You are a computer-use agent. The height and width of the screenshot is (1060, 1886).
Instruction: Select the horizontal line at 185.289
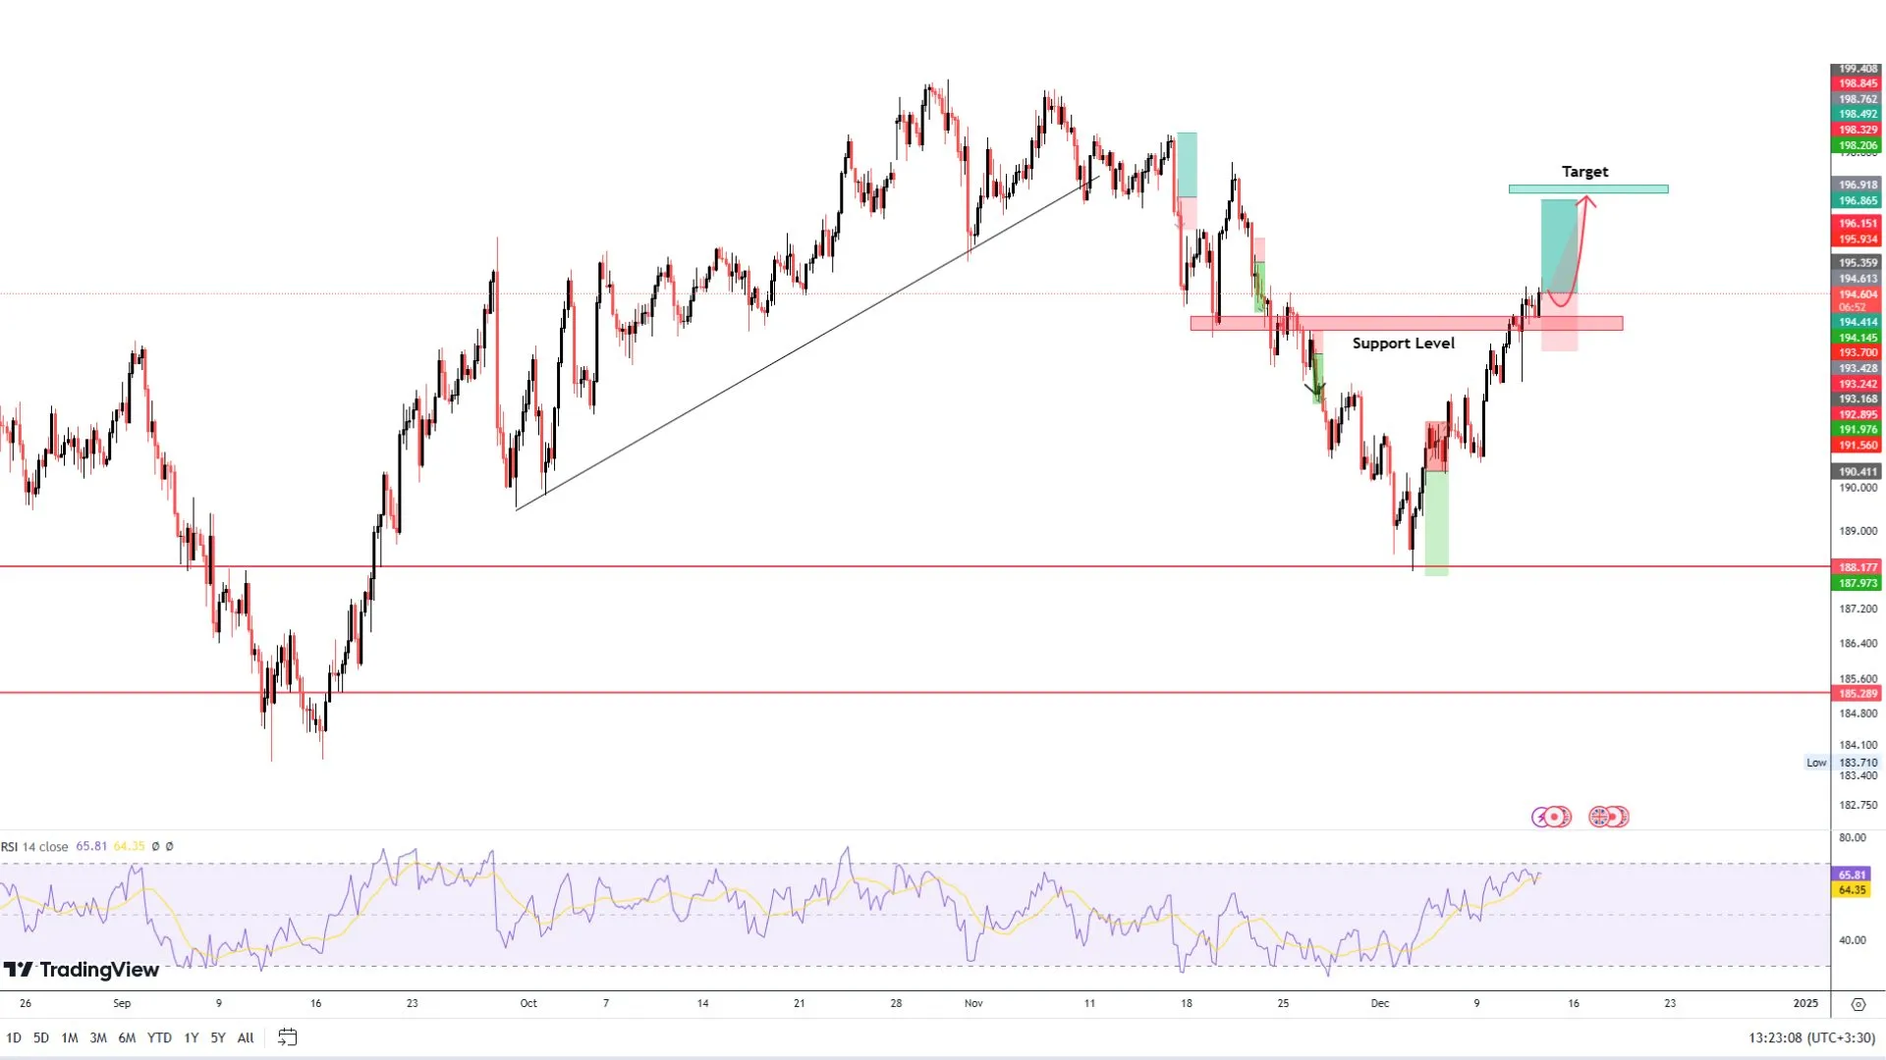click(x=915, y=693)
